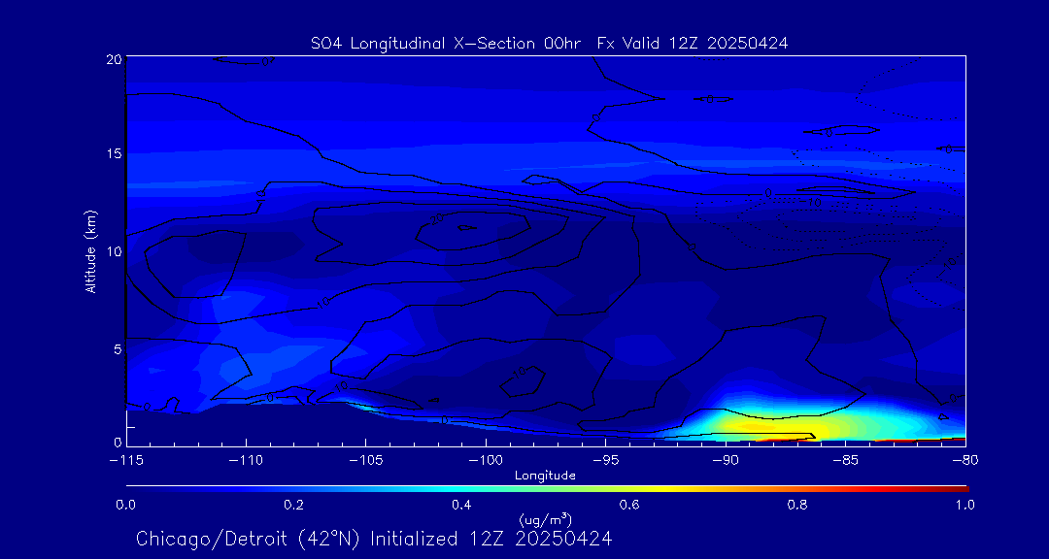Click the longitude tick label "-110"
The width and height of the screenshot is (1049, 559).
pyautogui.click(x=246, y=462)
